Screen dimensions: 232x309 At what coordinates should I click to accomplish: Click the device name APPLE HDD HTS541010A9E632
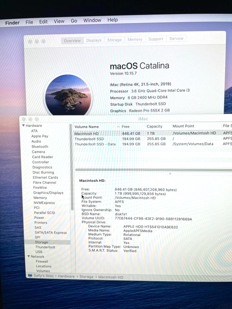(150, 227)
